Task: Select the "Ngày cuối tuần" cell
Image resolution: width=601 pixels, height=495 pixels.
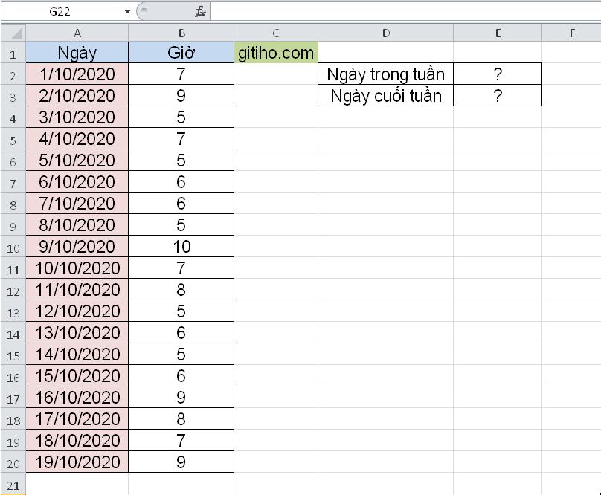Action: pyautogui.click(x=385, y=96)
